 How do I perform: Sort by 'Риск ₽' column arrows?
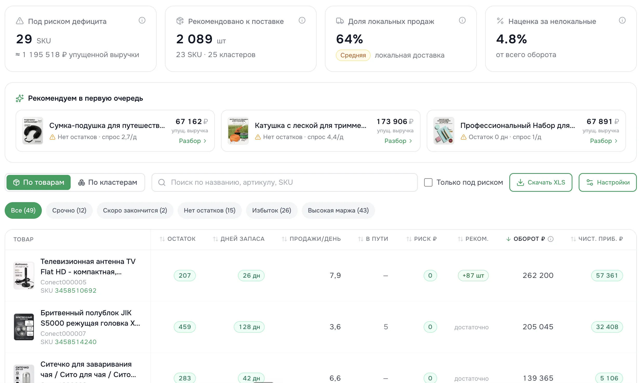point(409,239)
